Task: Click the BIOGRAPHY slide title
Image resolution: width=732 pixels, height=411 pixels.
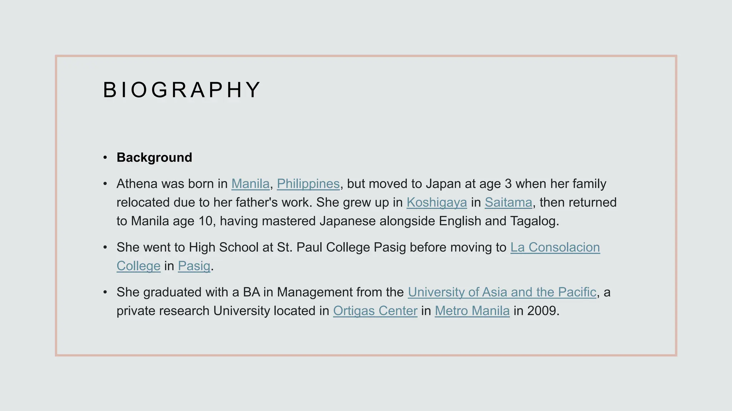Action: coord(182,90)
